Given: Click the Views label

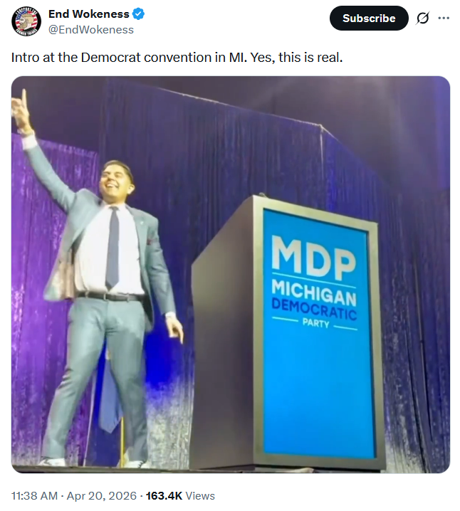Looking at the screenshot, I should tap(200, 495).
